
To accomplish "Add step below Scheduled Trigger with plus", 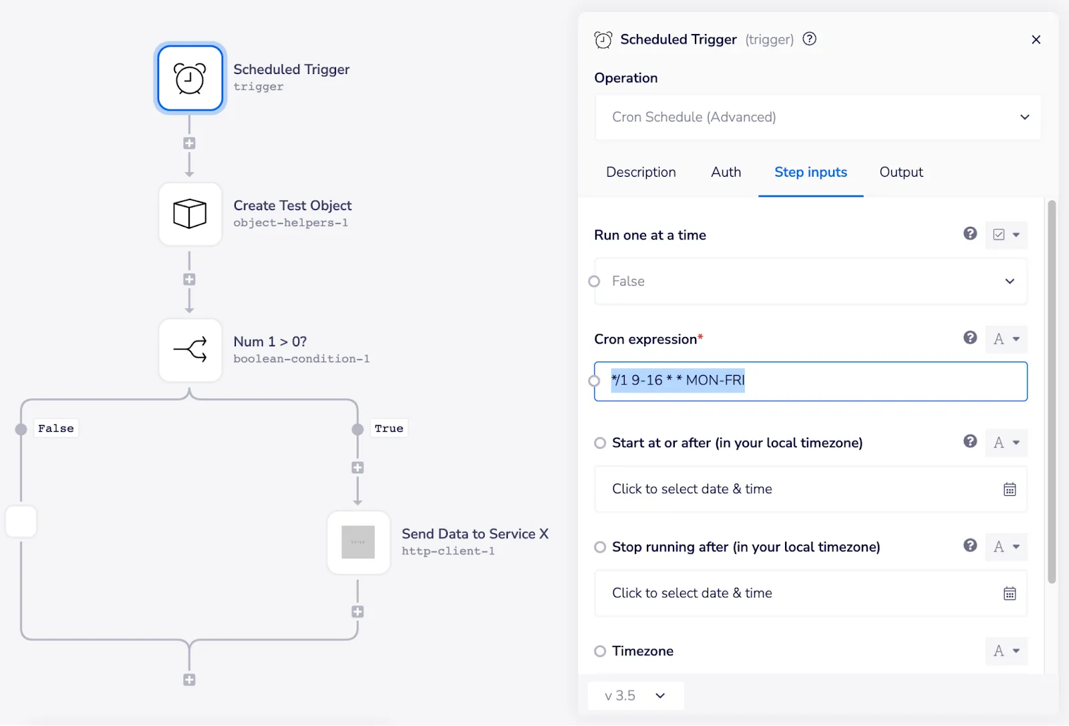I will pos(189,143).
